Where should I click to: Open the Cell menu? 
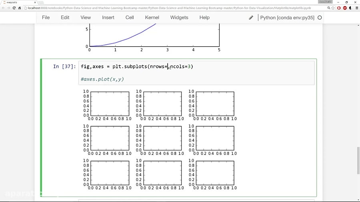click(130, 18)
